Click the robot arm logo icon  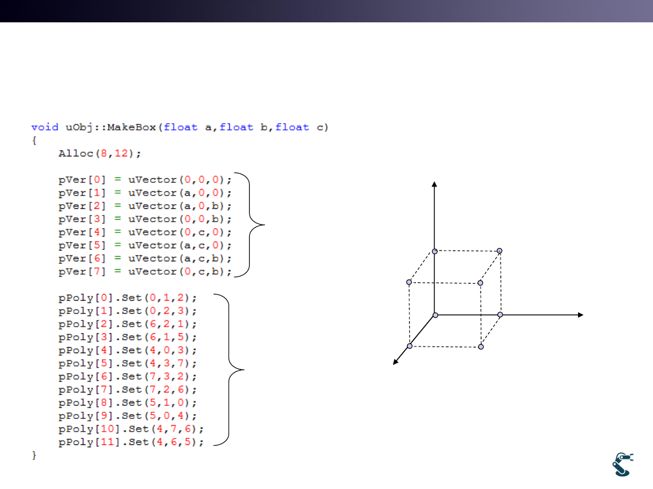click(622, 465)
